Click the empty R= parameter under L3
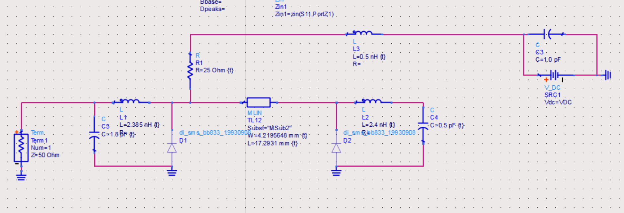 [x=357, y=64]
